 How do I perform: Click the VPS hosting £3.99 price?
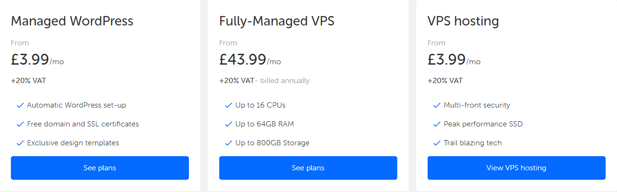click(x=447, y=60)
